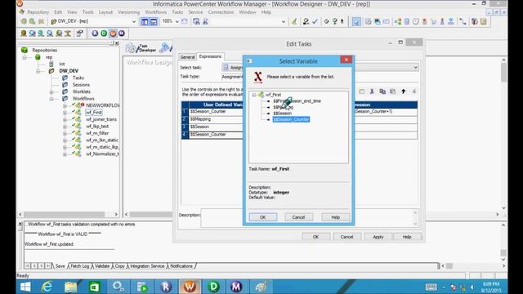Screen dimensions: 523x294
Task: Click the move-up arrow in Expressions toolbar
Action: tap(403, 91)
